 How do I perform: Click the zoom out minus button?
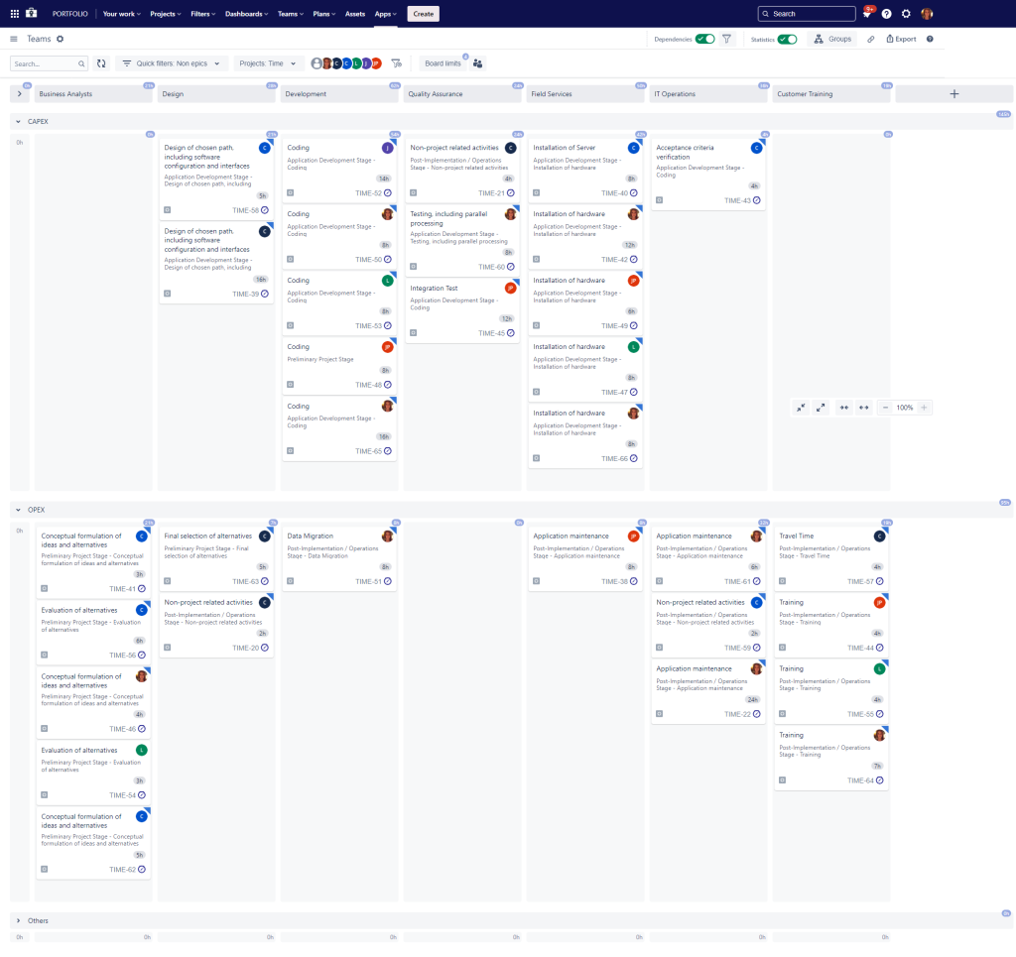pos(885,408)
